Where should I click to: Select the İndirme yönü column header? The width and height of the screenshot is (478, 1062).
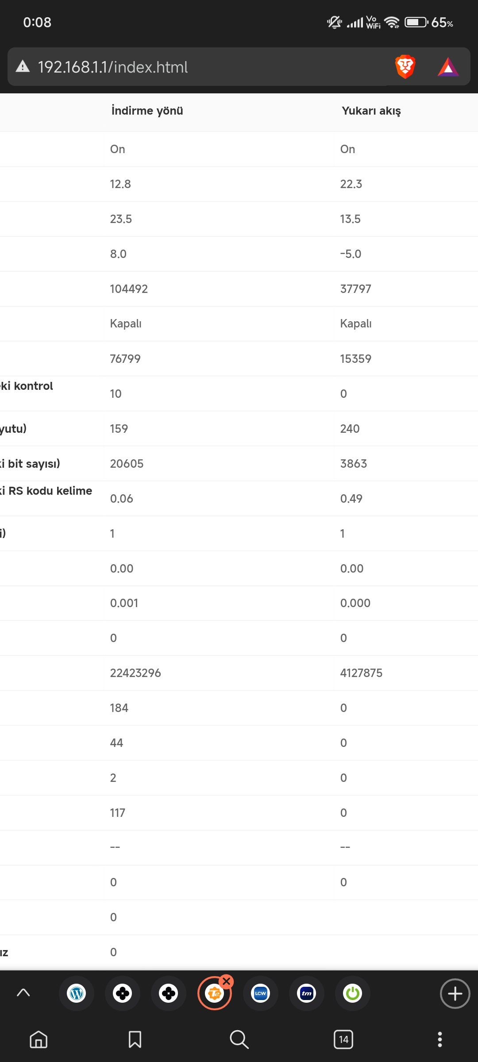tap(147, 111)
